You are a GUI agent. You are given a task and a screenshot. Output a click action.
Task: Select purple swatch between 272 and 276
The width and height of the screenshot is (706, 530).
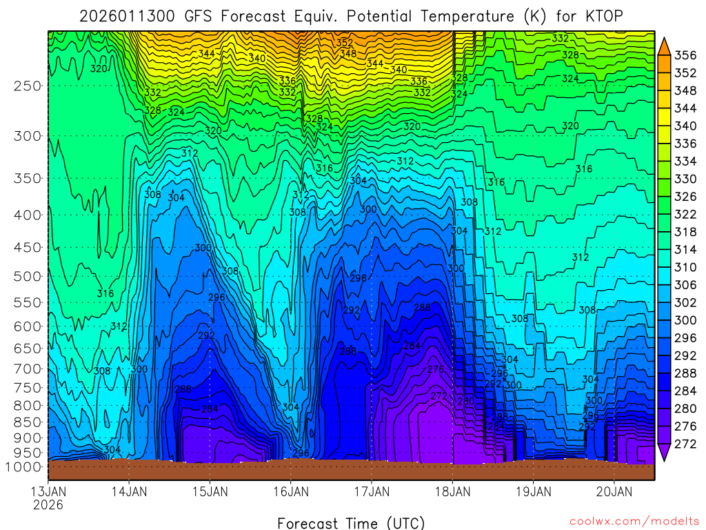click(x=665, y=435)
